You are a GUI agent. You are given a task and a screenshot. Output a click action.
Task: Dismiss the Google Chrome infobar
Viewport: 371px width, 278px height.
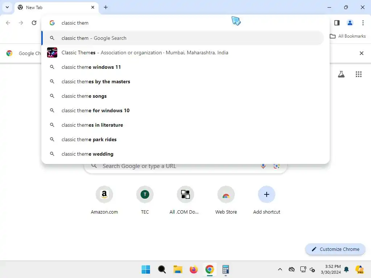point(362,53)
